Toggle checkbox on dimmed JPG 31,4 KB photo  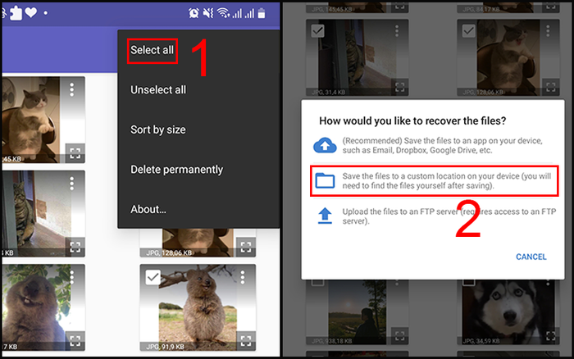coord(317,30)
